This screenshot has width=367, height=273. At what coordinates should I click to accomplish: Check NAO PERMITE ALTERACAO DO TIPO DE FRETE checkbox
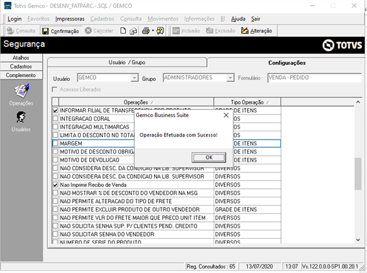pyautogui.click(x=55, y=201)
